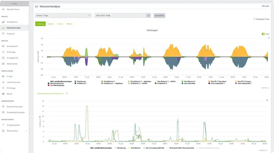This screenshot has height=153, width=274.
Task: Enable the Erweiterter Filter checkbox
Action: tap(254, 19)
